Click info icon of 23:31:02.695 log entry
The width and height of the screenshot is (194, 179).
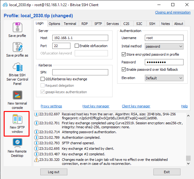(36, 149)
